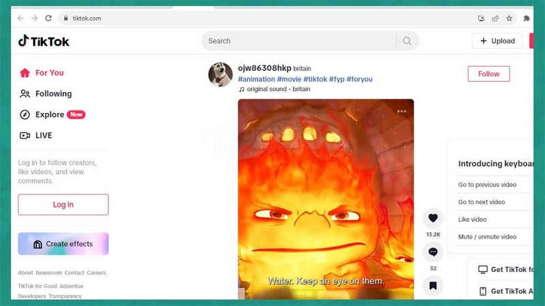Image resolution: width=545 pixels, height=306 pixels.
Task: Click the TikTok logo
Action: (x=44, y=41)
